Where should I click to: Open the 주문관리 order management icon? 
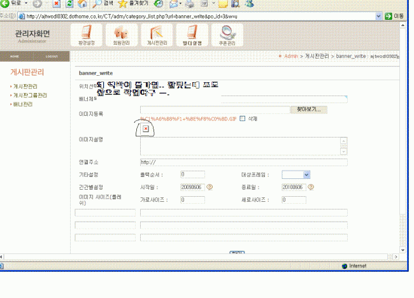click(x=226, y=36)
